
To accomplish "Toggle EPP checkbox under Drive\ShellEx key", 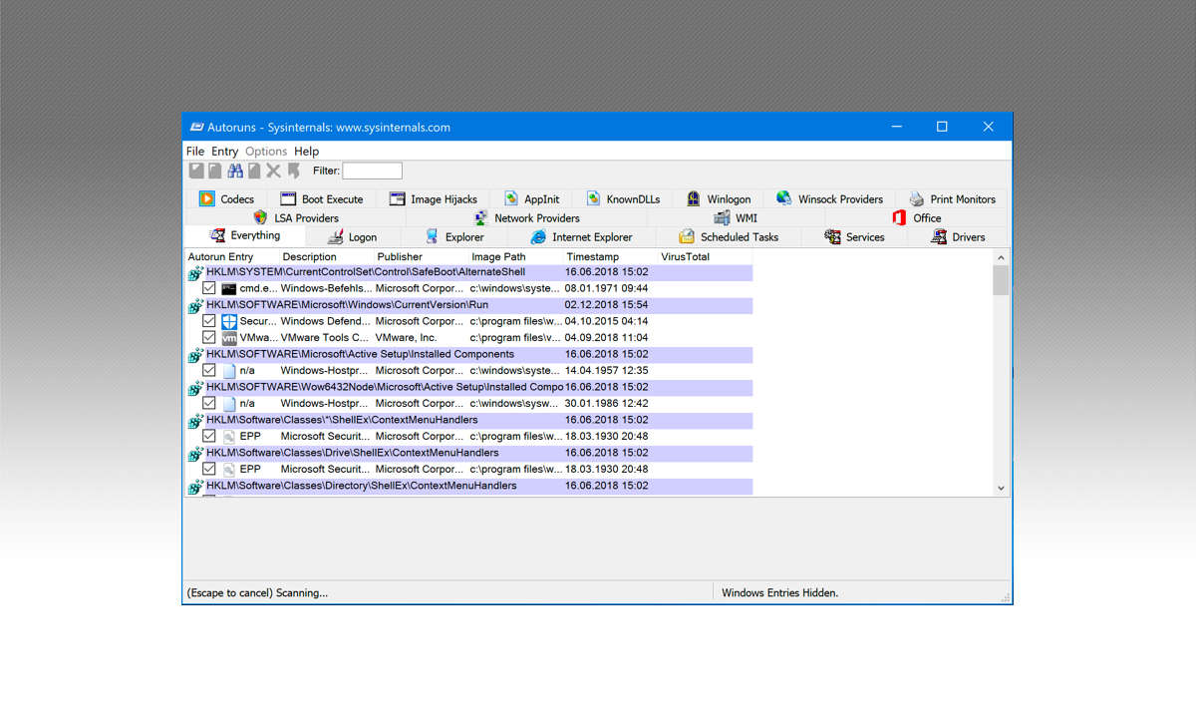I will tap(209, 470).
